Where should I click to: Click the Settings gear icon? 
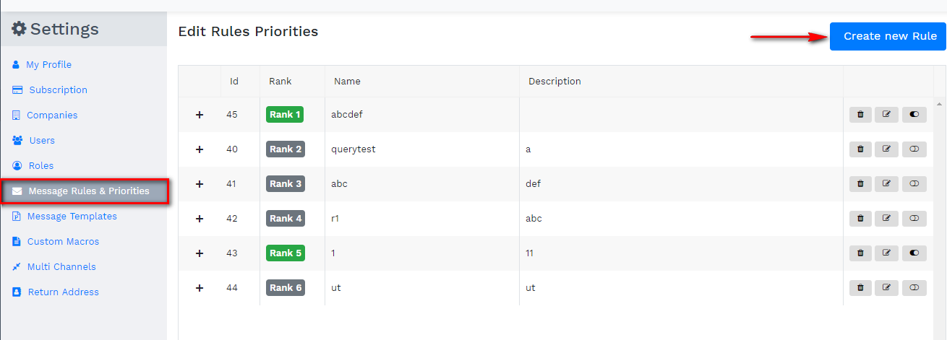[x=19, y=30]
